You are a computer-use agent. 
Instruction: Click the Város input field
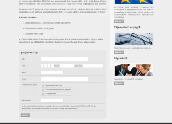pyautogui.click(x=67, y=66)
